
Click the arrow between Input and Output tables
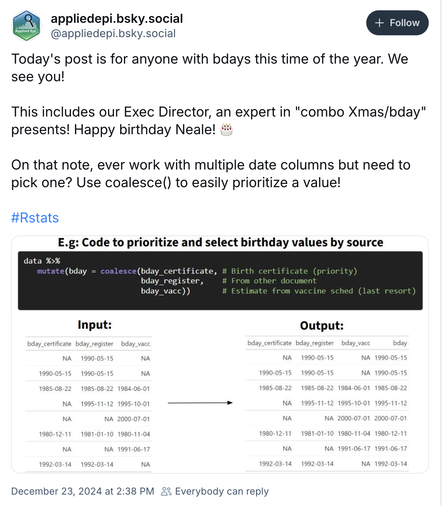pos(200,403)
